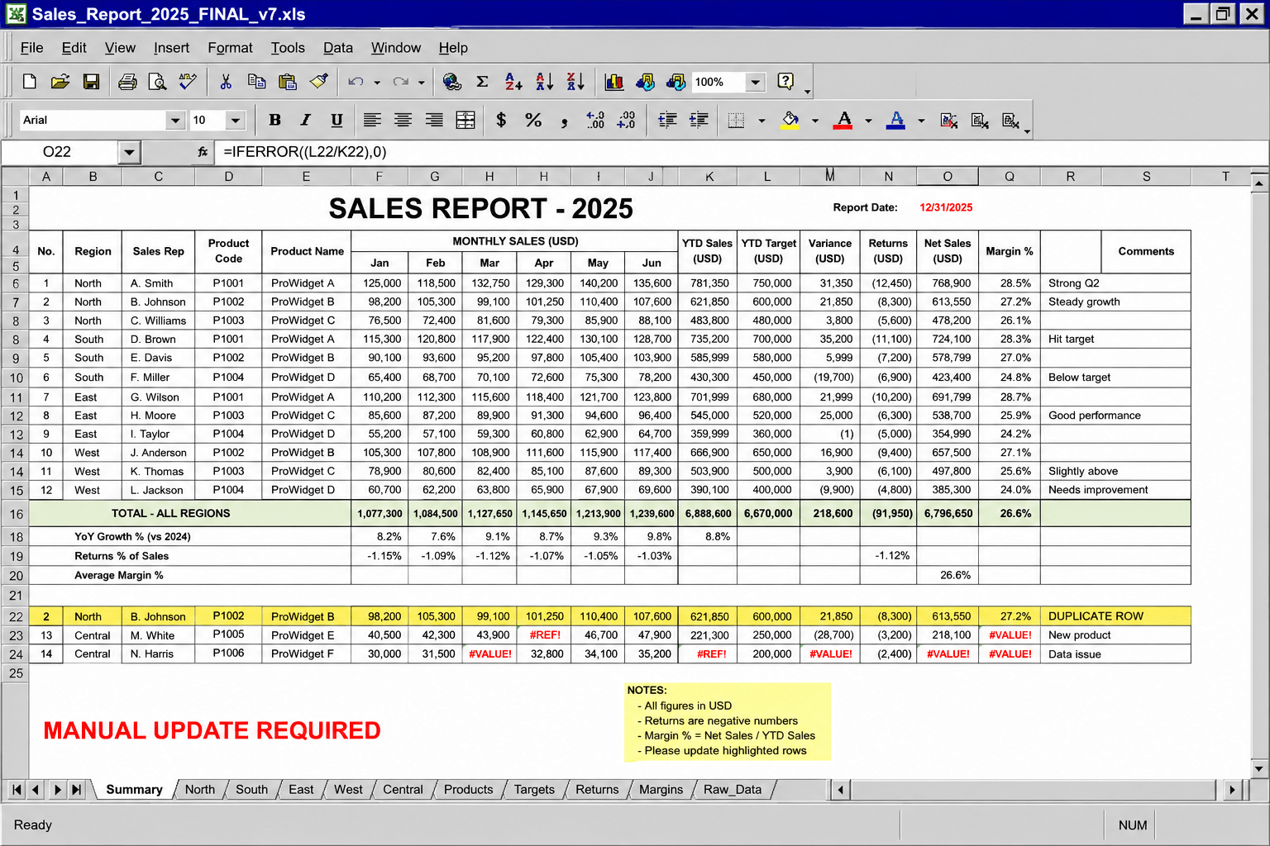
Task: Toggle italic formatting
Action: [x=305, y=120]
